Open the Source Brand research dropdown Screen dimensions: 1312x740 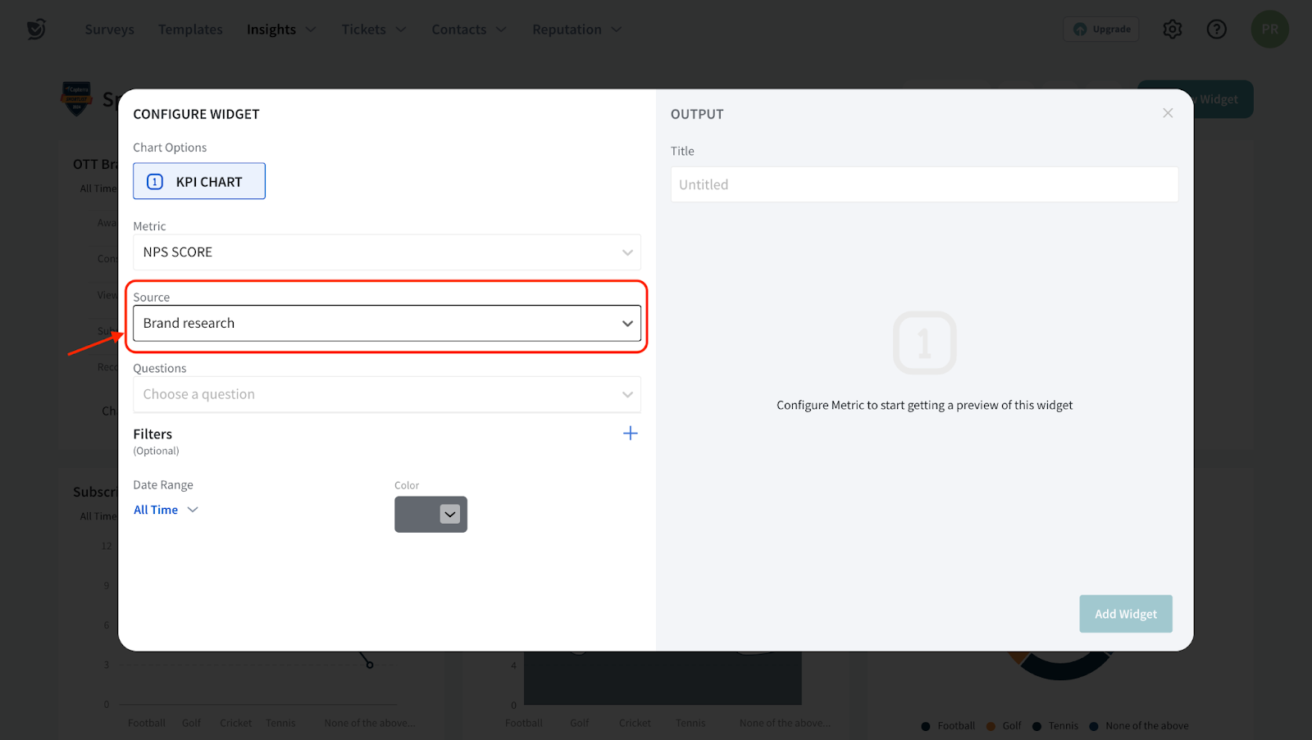[x=386, y=324]
